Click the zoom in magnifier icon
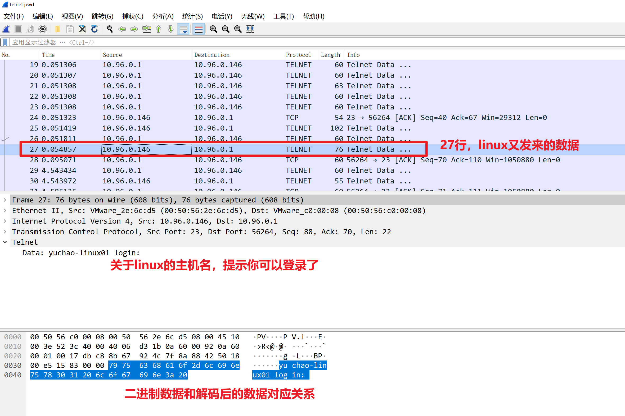This screenshot has height=416, width=625. 213,29
